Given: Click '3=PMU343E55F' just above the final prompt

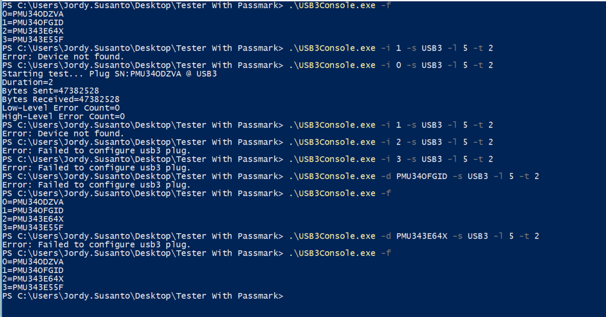Looking at the screenshot, I should point(33,287).
